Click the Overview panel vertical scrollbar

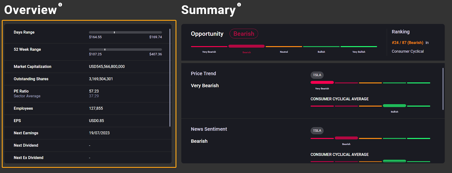point(170,78)
